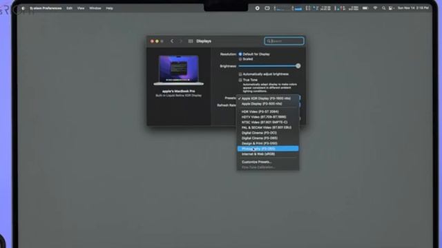The height and width of the screenshot is (248, 442).
Task: Click the MacBook Pro display thumbnail
Action: coord(178,70)
